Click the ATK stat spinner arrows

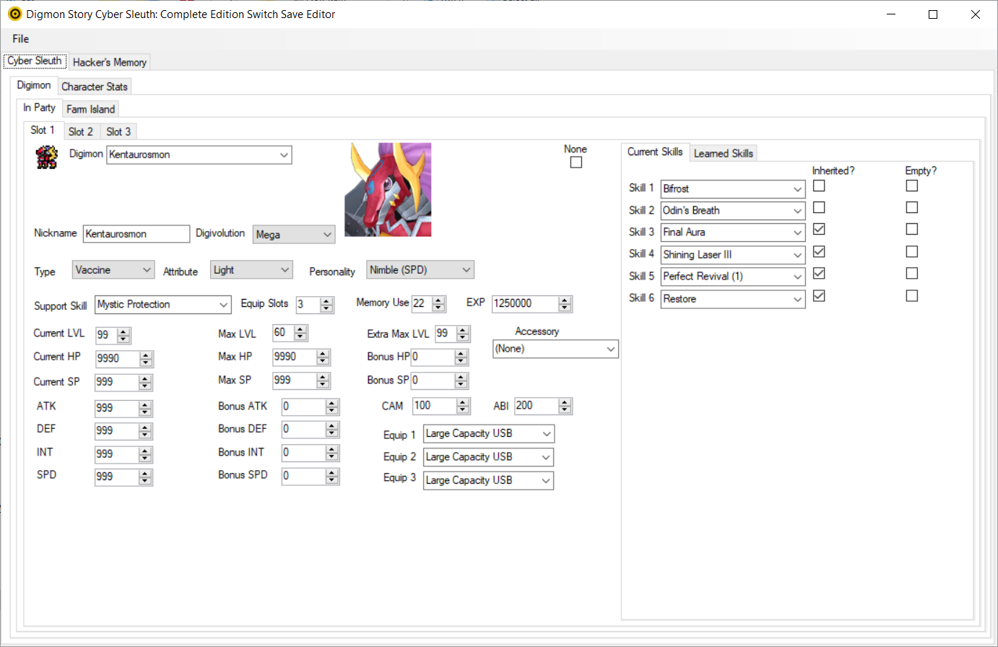pyautogui.click(x=146, y=409)
